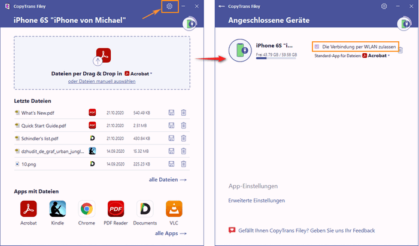The height and width of the screenshot is (246, 419).
Task: Click the heart feedback icon
Action: [232, 230]
